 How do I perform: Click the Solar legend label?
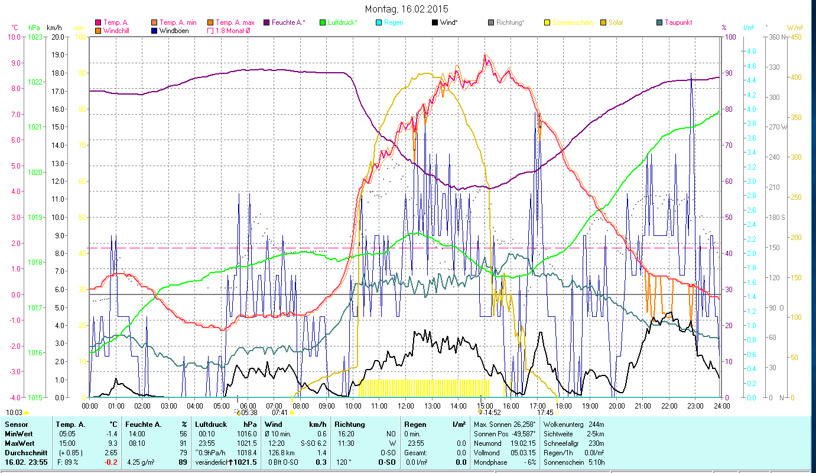tap(615, 22)
